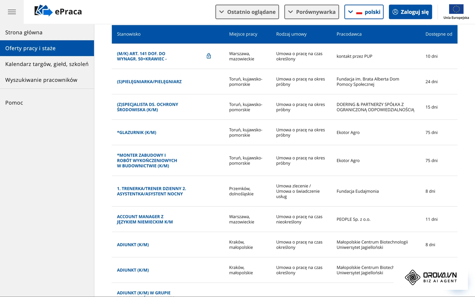
Task: Click Umowa o pracę na czas nieokreślony
Action: (x=299, y=219)
